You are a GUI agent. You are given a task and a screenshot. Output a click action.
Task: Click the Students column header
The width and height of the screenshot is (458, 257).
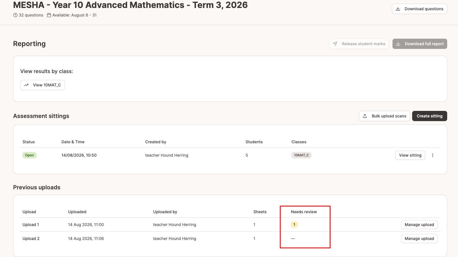coord(254,142)
